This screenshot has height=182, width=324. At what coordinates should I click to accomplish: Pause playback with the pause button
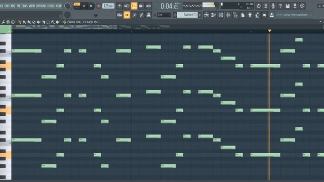(84, 6)
